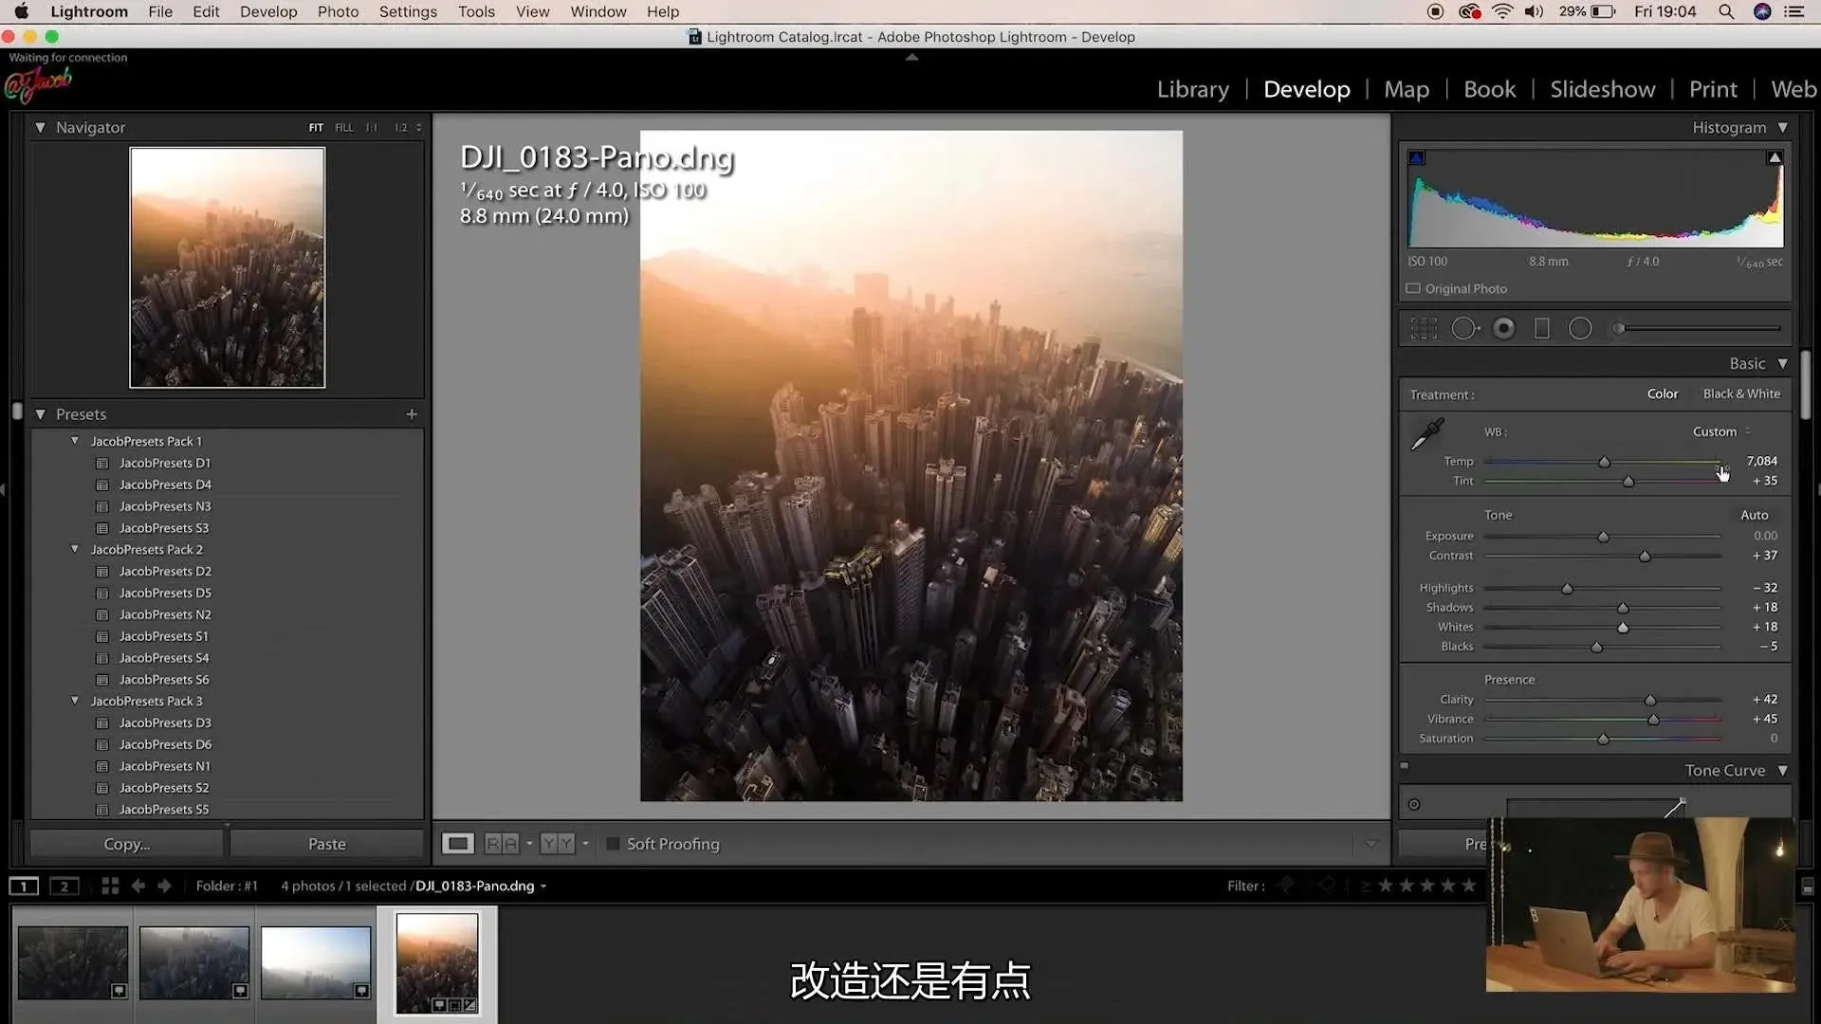This screenshot has height=1024, width=1821.
Task: Switch to Loupe view in toolbar
Action: (458, 844)
